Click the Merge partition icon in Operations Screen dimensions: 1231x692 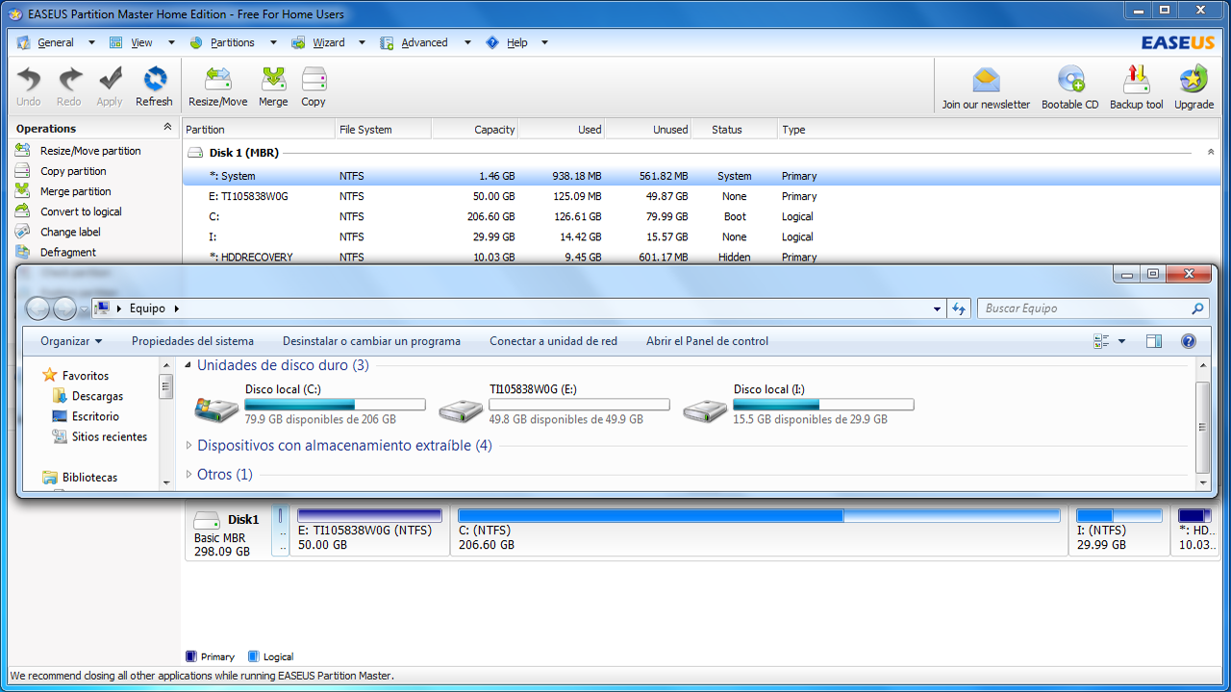tap(22, 190)
